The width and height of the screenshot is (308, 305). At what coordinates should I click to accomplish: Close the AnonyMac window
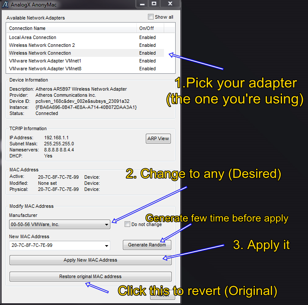[x=170, y=4]
